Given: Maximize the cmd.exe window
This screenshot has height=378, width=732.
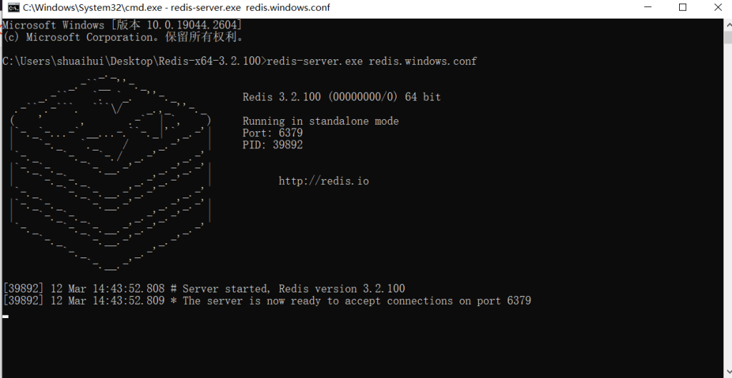Looking at the screenshot, I should click(x=682, y=8).
